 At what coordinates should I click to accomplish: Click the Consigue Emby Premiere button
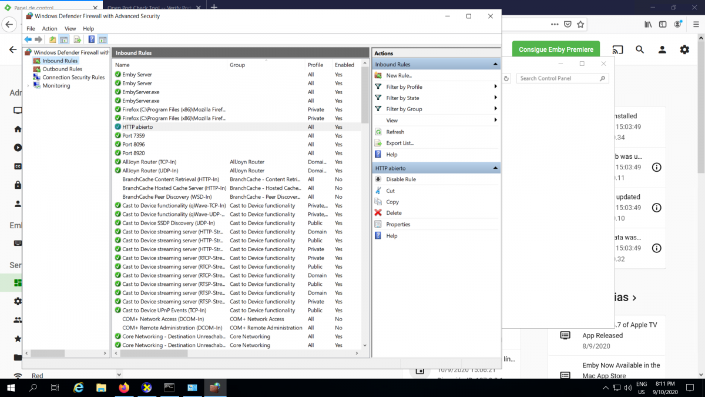(x=556, y=50)
